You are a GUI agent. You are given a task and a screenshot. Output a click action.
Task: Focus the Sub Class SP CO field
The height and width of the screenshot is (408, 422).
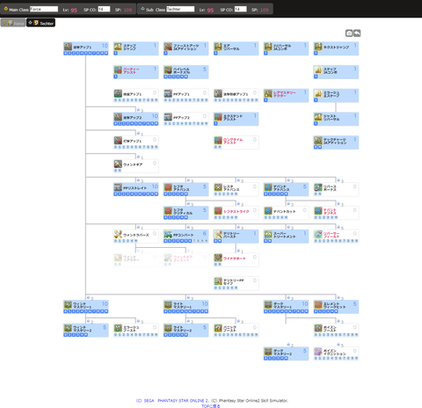[x=241, y=9]
